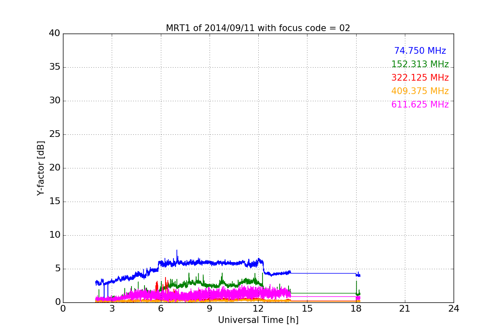Click the y-axis tick label 30
This screenshot has height=336, width=504.
[54, 101]
